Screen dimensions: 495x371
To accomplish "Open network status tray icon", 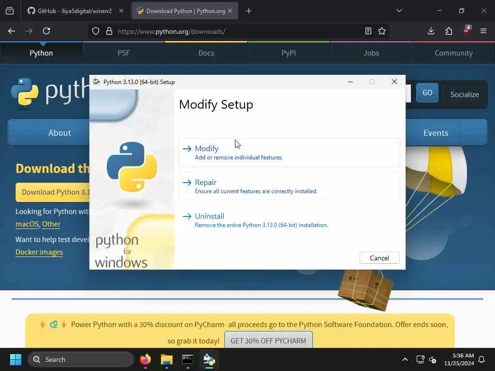I will (420, 359).
